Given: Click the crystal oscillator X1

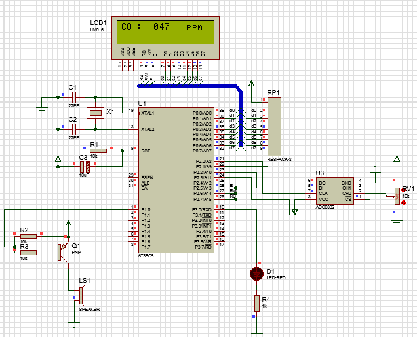Looking at the screenshot, I should click(96, 113).
